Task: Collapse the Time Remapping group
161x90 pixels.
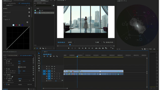Action: [4, 82]
